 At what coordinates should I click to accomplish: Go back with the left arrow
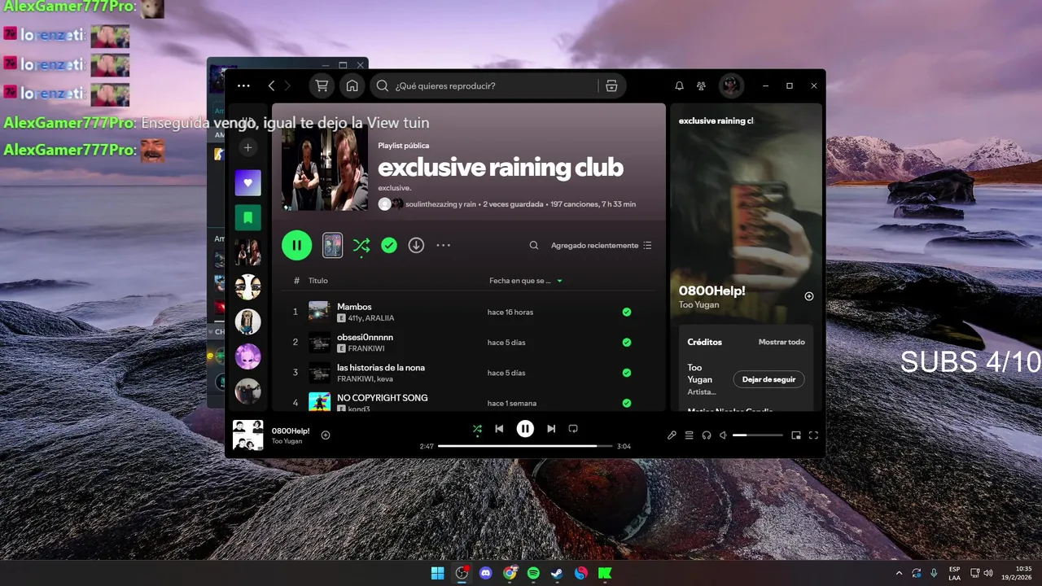(x=272, y=85)
